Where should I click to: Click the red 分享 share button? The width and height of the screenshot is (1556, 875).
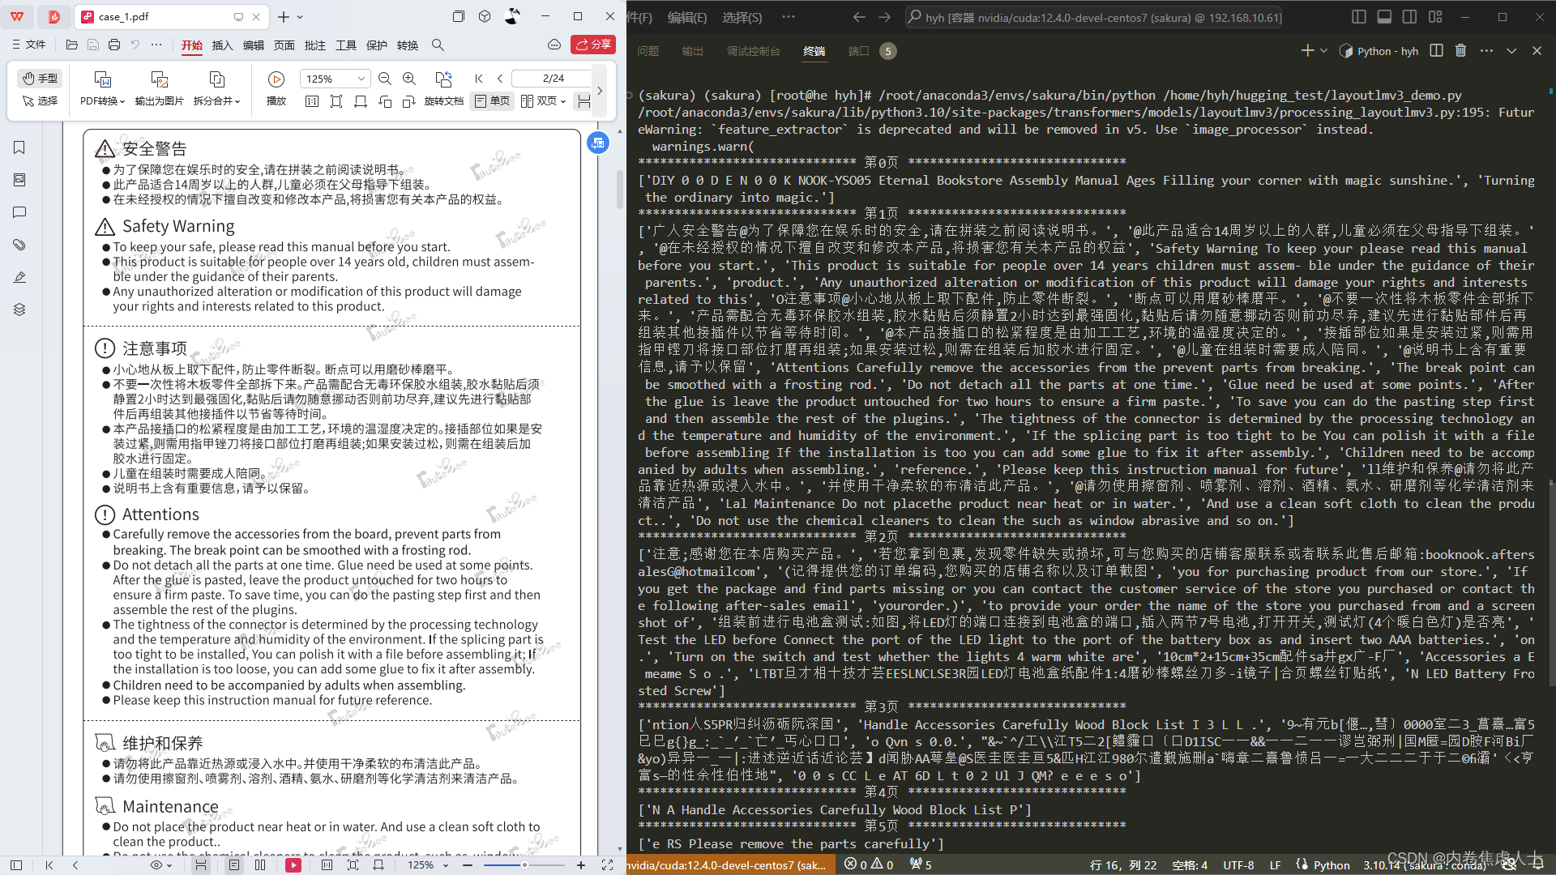(x=593, y=45)
